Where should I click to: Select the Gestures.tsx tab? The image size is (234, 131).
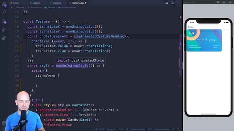pos(78,3)
